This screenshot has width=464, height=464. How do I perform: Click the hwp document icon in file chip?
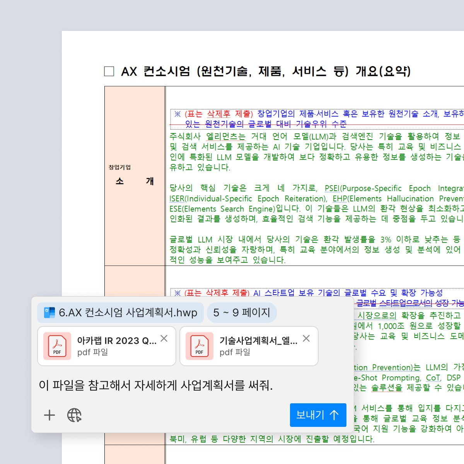[49, 312]
